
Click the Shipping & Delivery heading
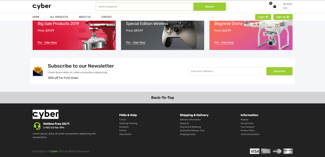pos(194,115)
